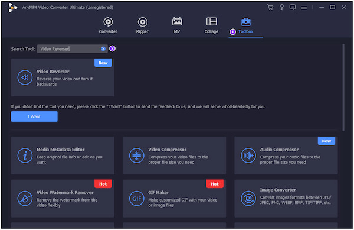Click the key registration icon

coord(282,8)
